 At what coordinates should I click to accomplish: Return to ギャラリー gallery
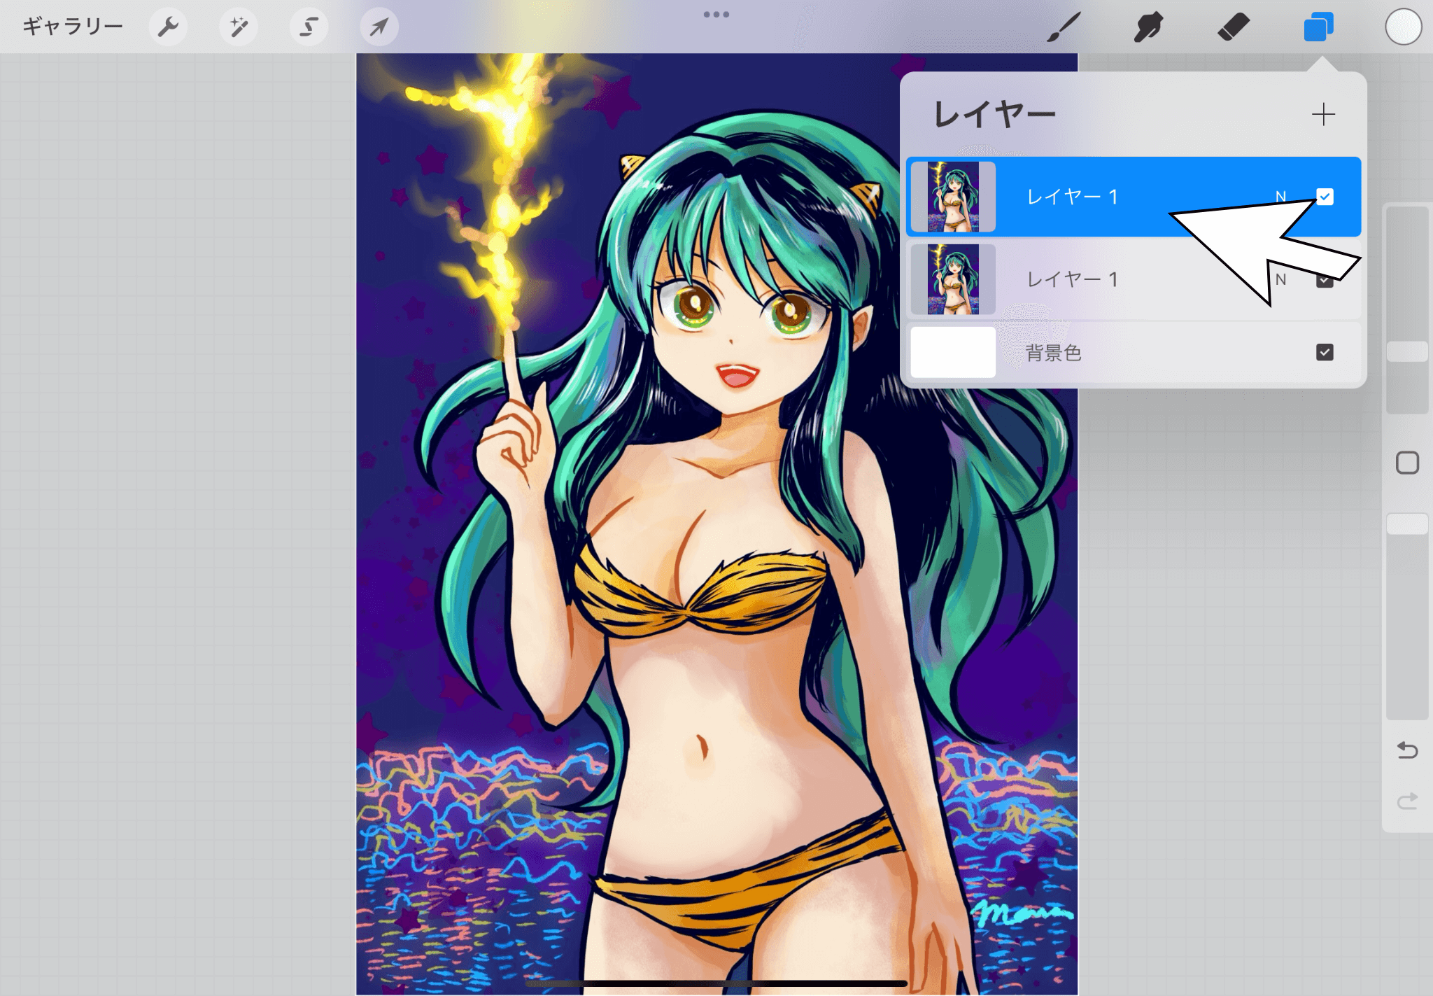pyautogui.click(x=73, y=27)
